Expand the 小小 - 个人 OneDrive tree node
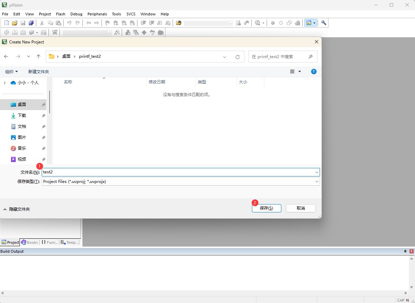Screen dimensions: 415x303 (4, 83)
